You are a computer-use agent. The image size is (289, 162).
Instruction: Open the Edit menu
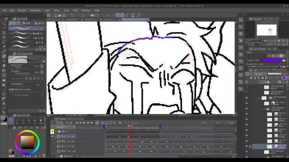[12, 10]
